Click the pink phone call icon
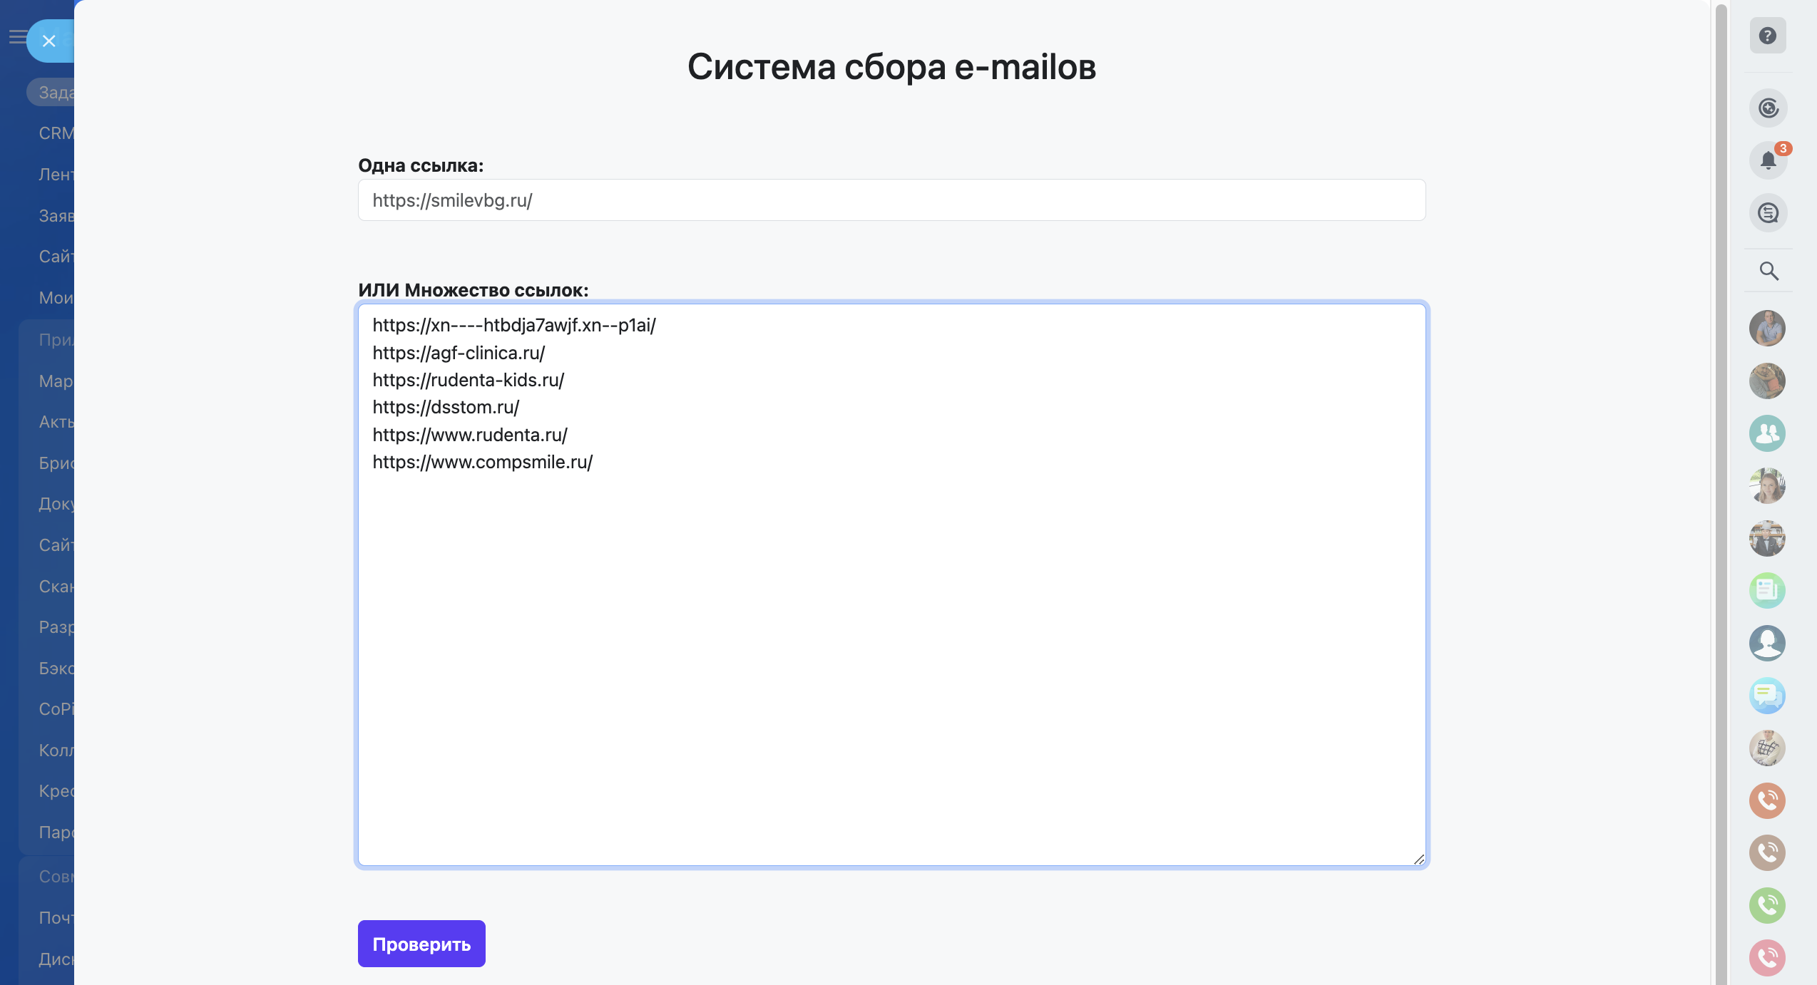 coord(1766,957)
